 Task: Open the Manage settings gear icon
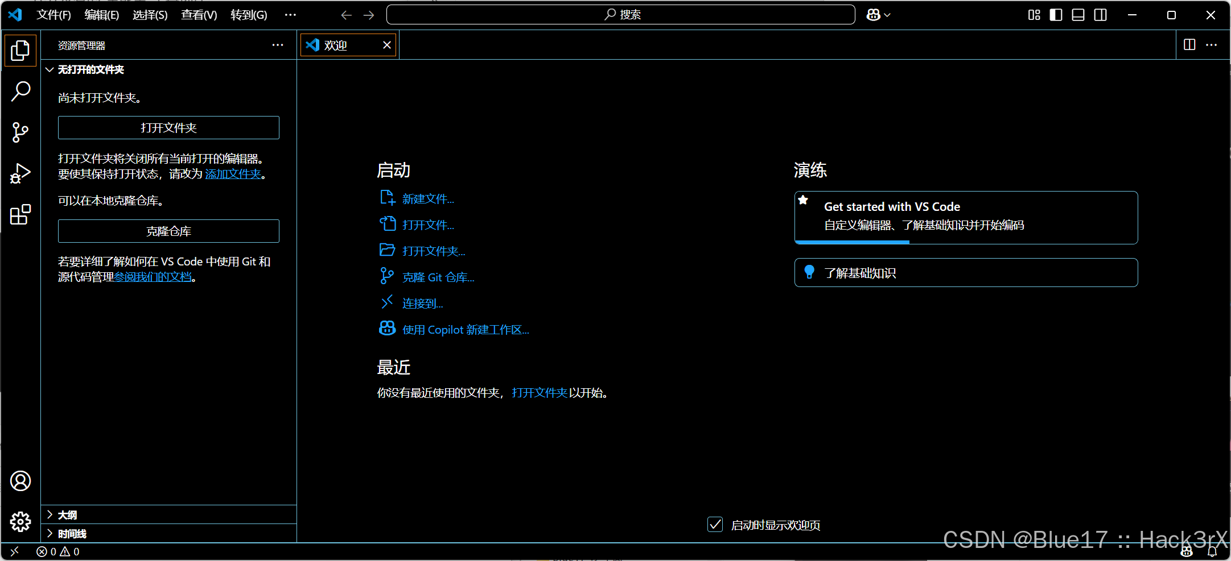(x=20, y=521)
